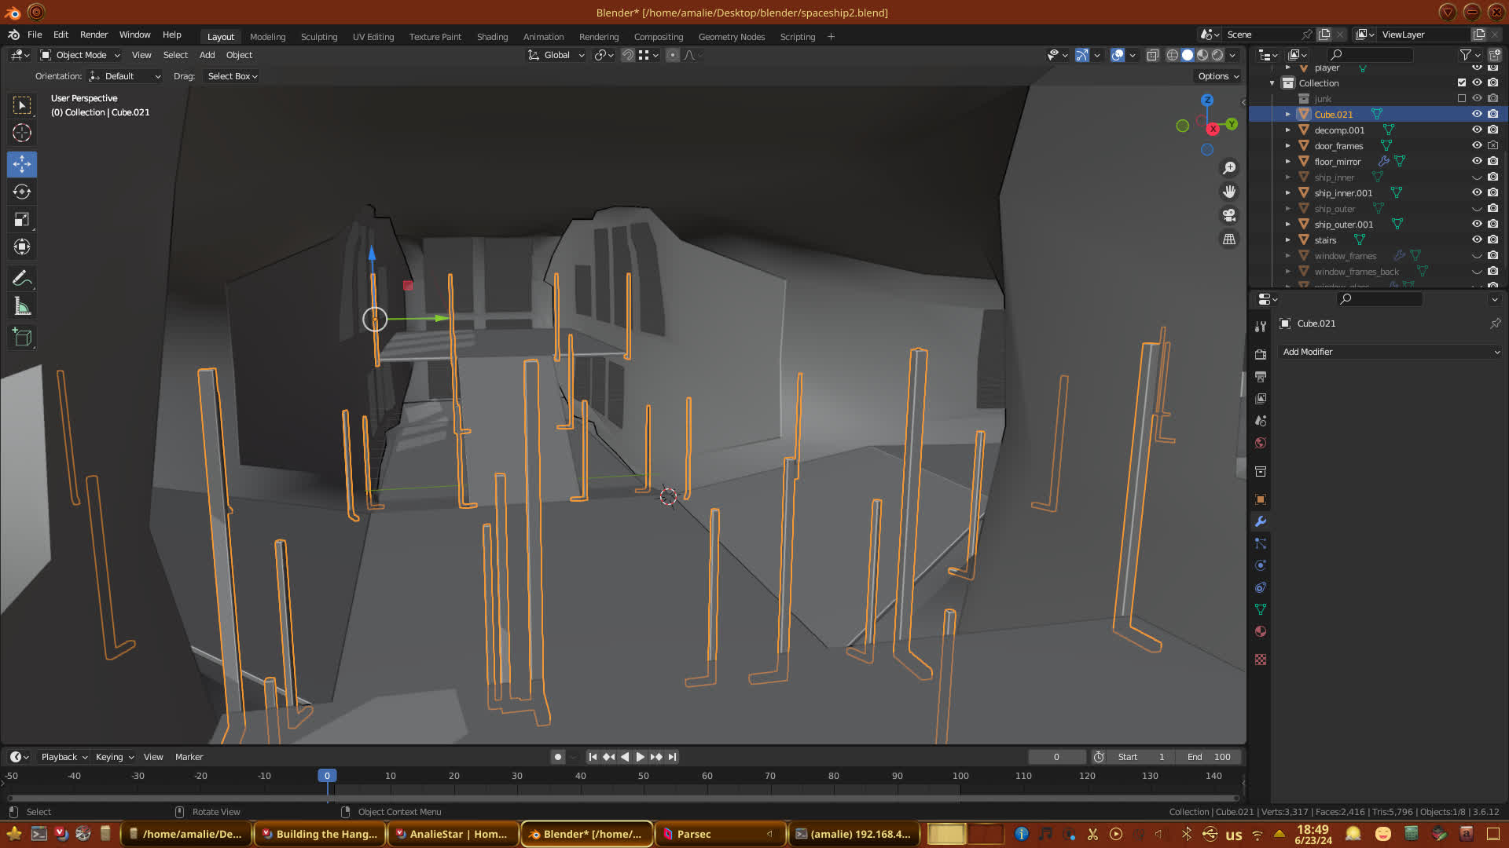
Task: Open the Material properties tab icon
Action: pyautogui.click(x=1261, y=632)
